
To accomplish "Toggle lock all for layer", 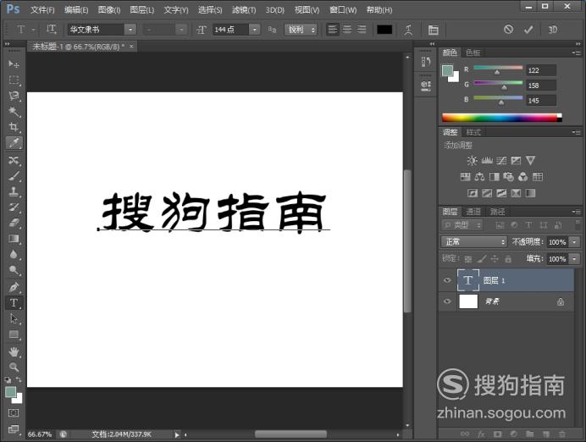I will click(x=508, y=259).
